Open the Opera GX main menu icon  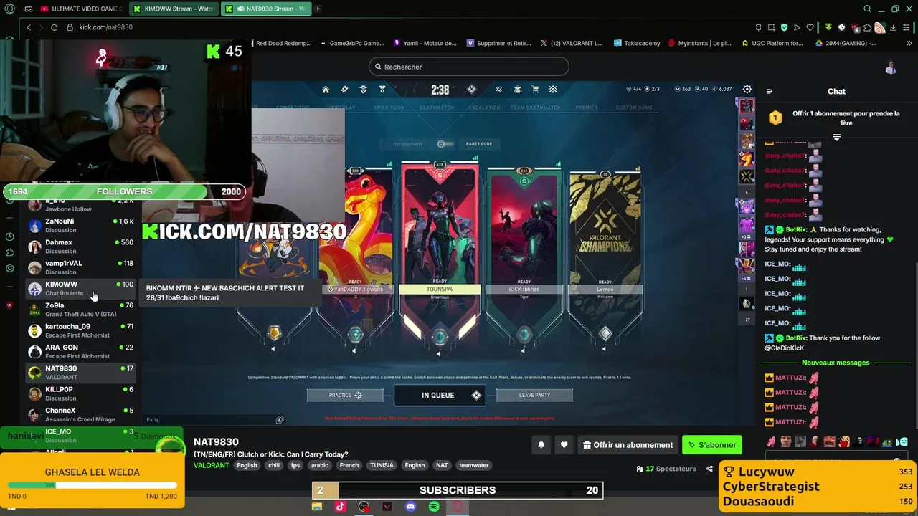(9, 9)
